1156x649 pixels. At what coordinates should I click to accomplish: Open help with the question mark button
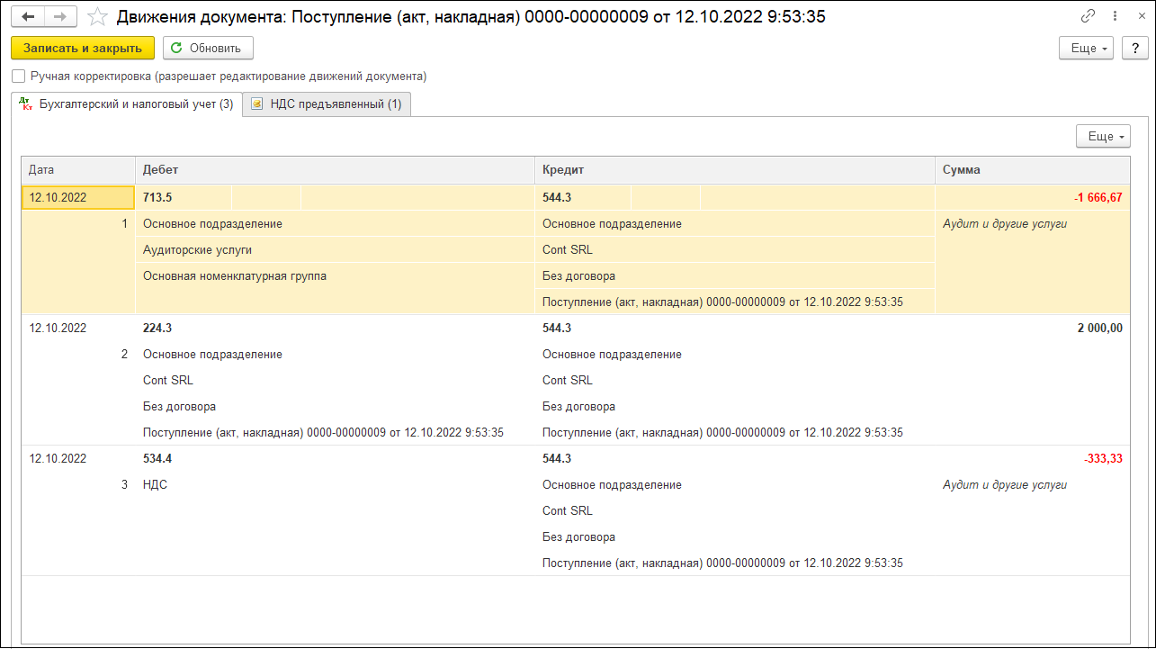coord(1134,48)
